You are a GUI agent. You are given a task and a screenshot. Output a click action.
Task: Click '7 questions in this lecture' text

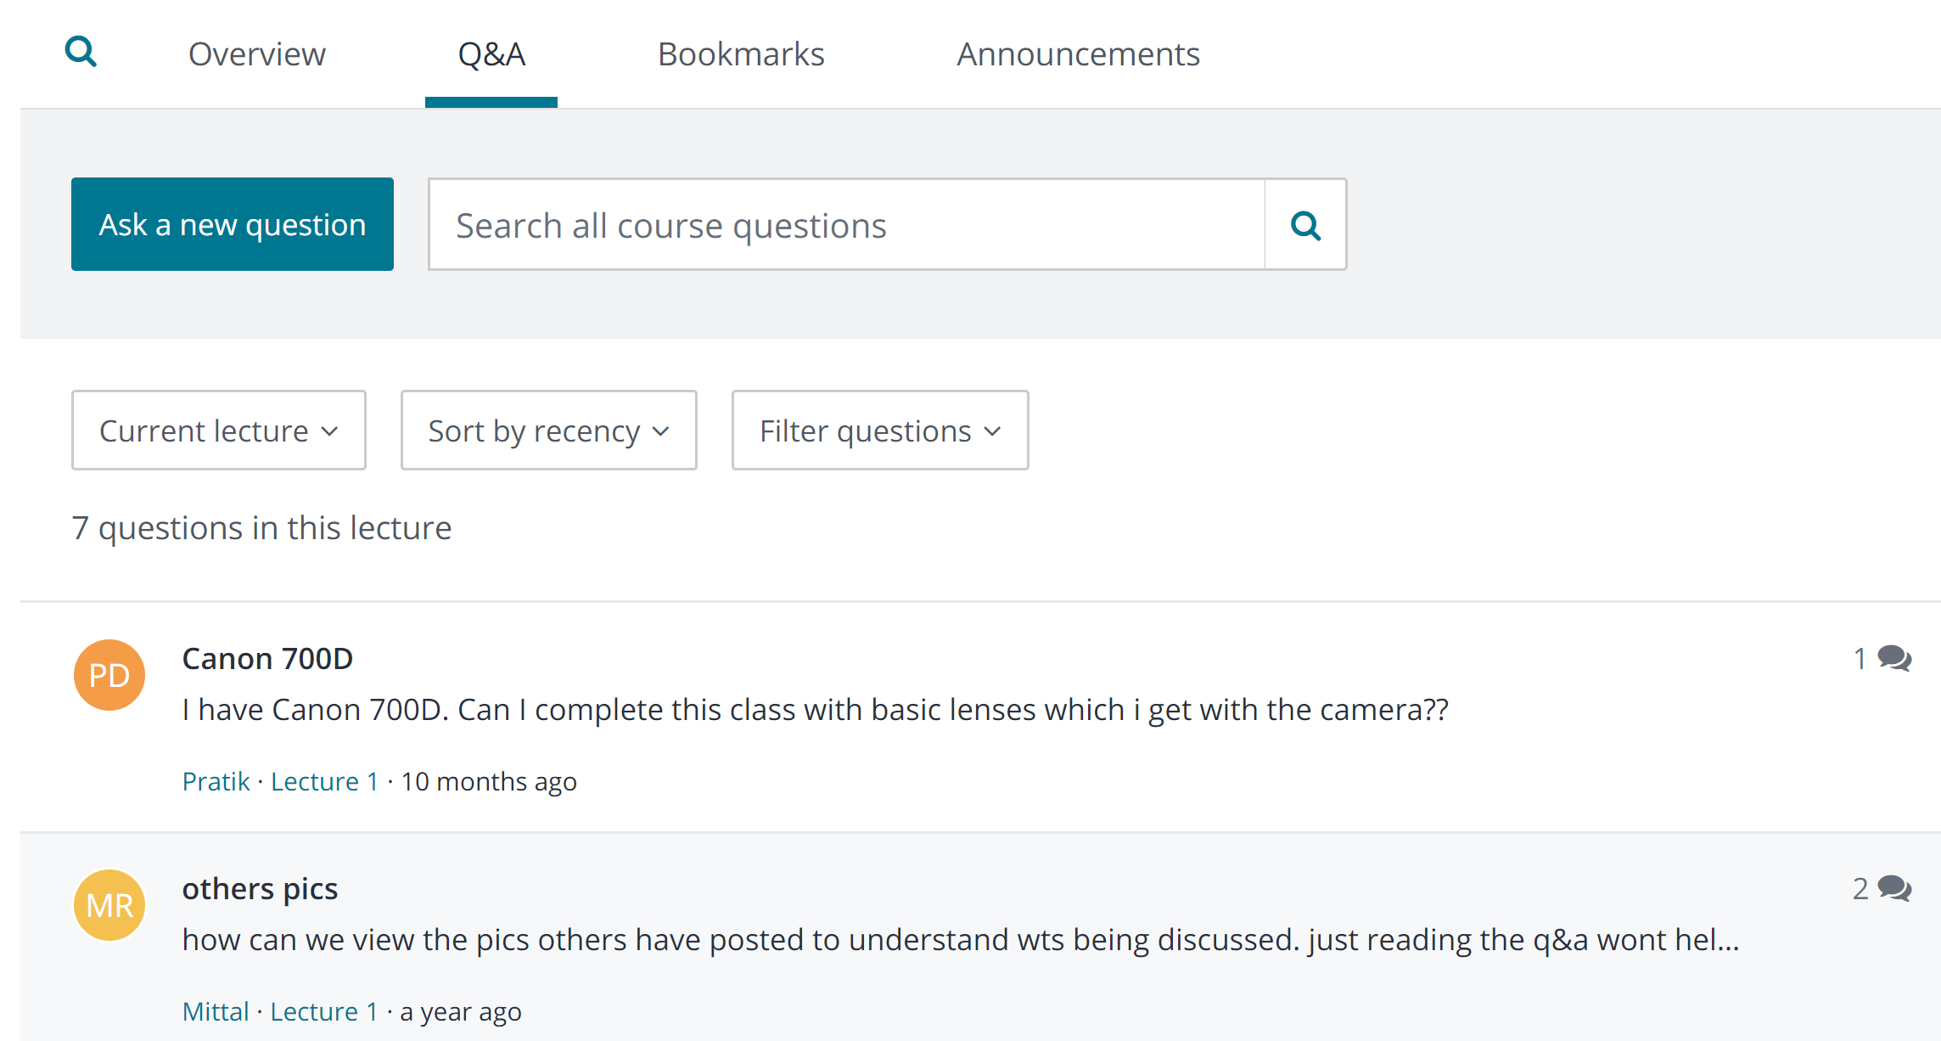tap(261, 528)
